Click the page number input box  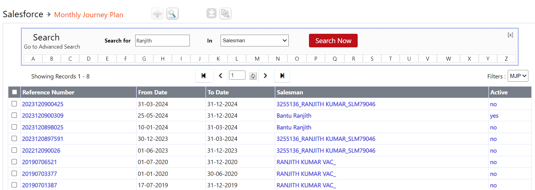(237, 75)
